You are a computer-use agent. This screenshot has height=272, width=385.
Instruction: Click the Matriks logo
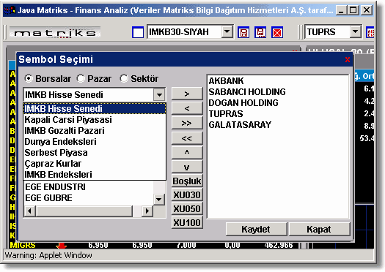55,33
